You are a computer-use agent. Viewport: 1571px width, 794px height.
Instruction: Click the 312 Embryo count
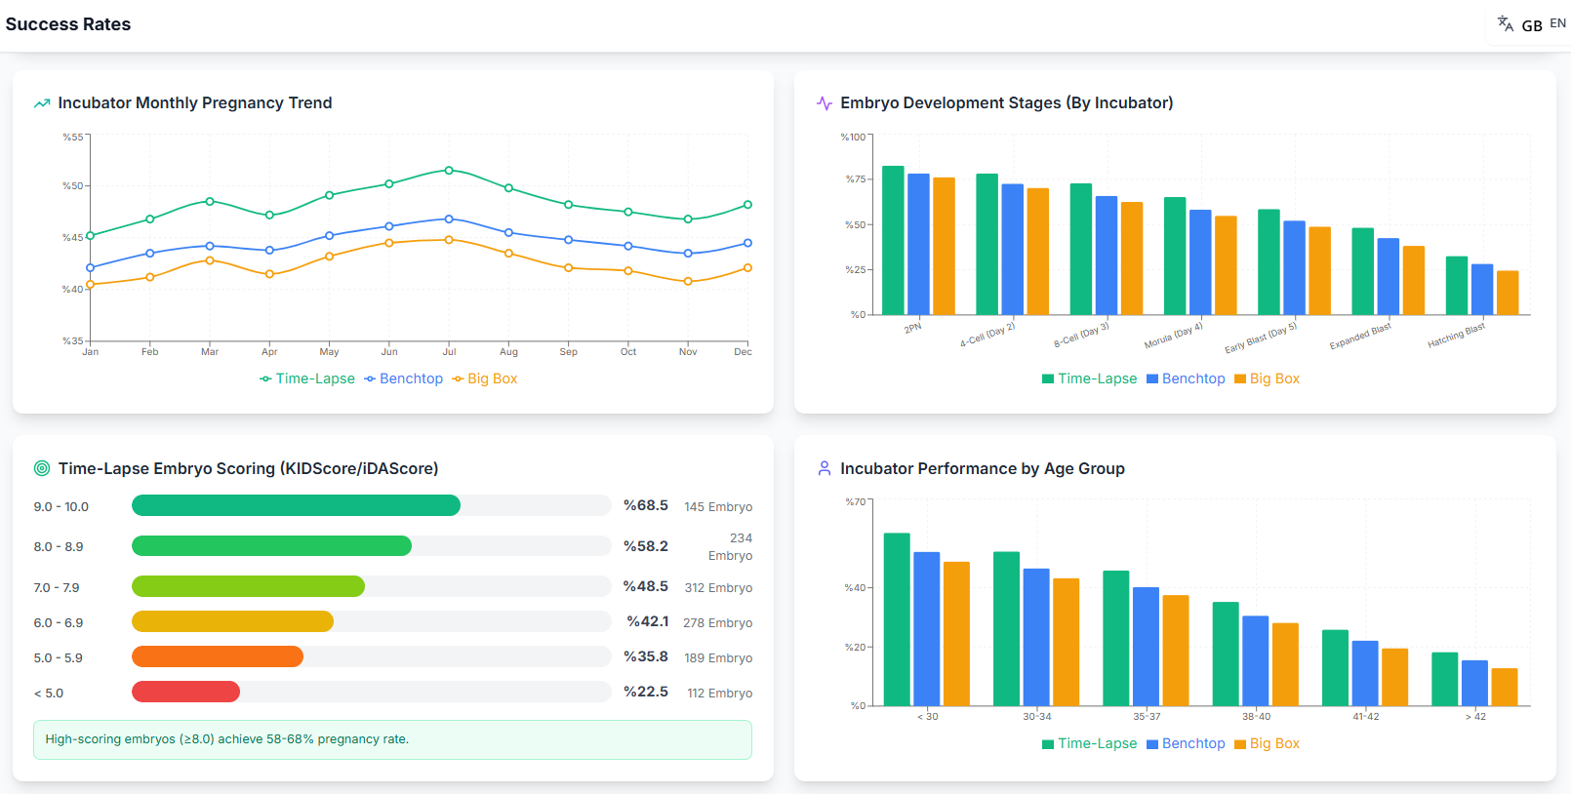click(x=718, y=587)
